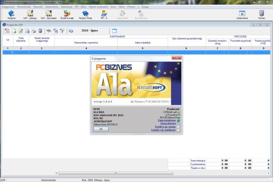Click the scrollbar right arrow
The width and height of the screenshot is (273, 182).
(x=268, y=173)
